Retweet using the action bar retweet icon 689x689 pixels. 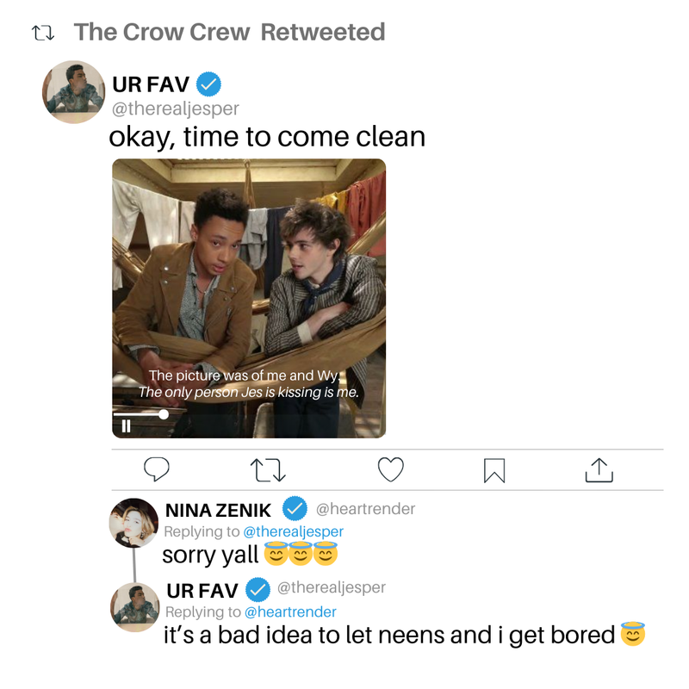[268, 470]
